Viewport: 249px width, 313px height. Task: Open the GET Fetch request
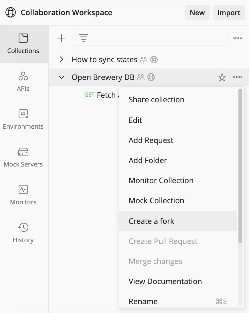pos(102,95)
